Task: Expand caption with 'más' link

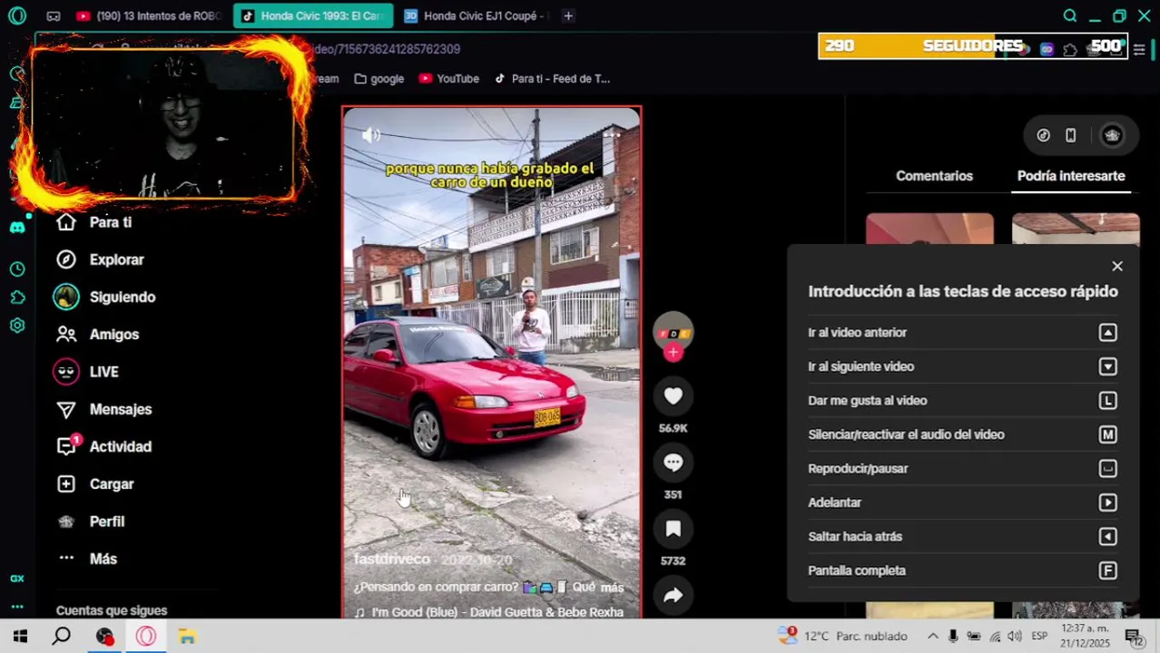Action: click(x=612, y=588)
